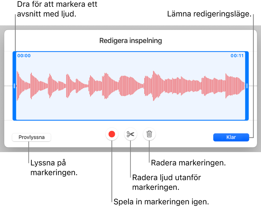Click the blue Klar button

[231, 137]
